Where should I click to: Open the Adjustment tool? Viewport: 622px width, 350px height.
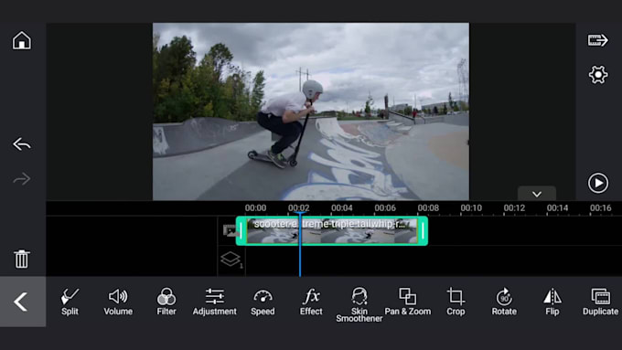(x=214, y=302)
